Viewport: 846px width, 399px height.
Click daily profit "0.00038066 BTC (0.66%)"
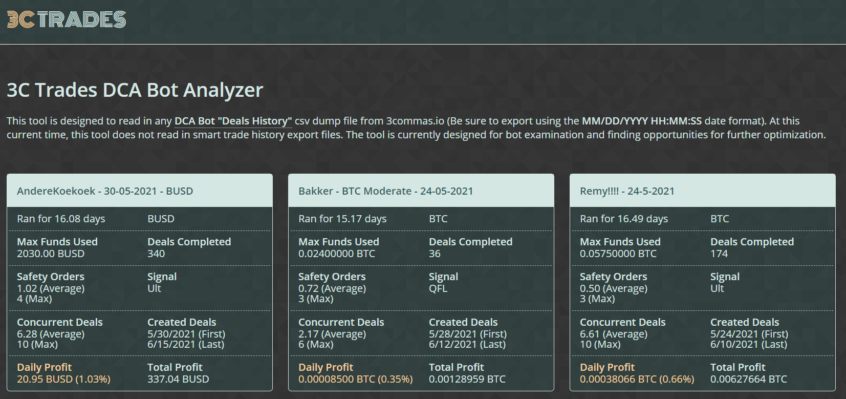point(637,379)
